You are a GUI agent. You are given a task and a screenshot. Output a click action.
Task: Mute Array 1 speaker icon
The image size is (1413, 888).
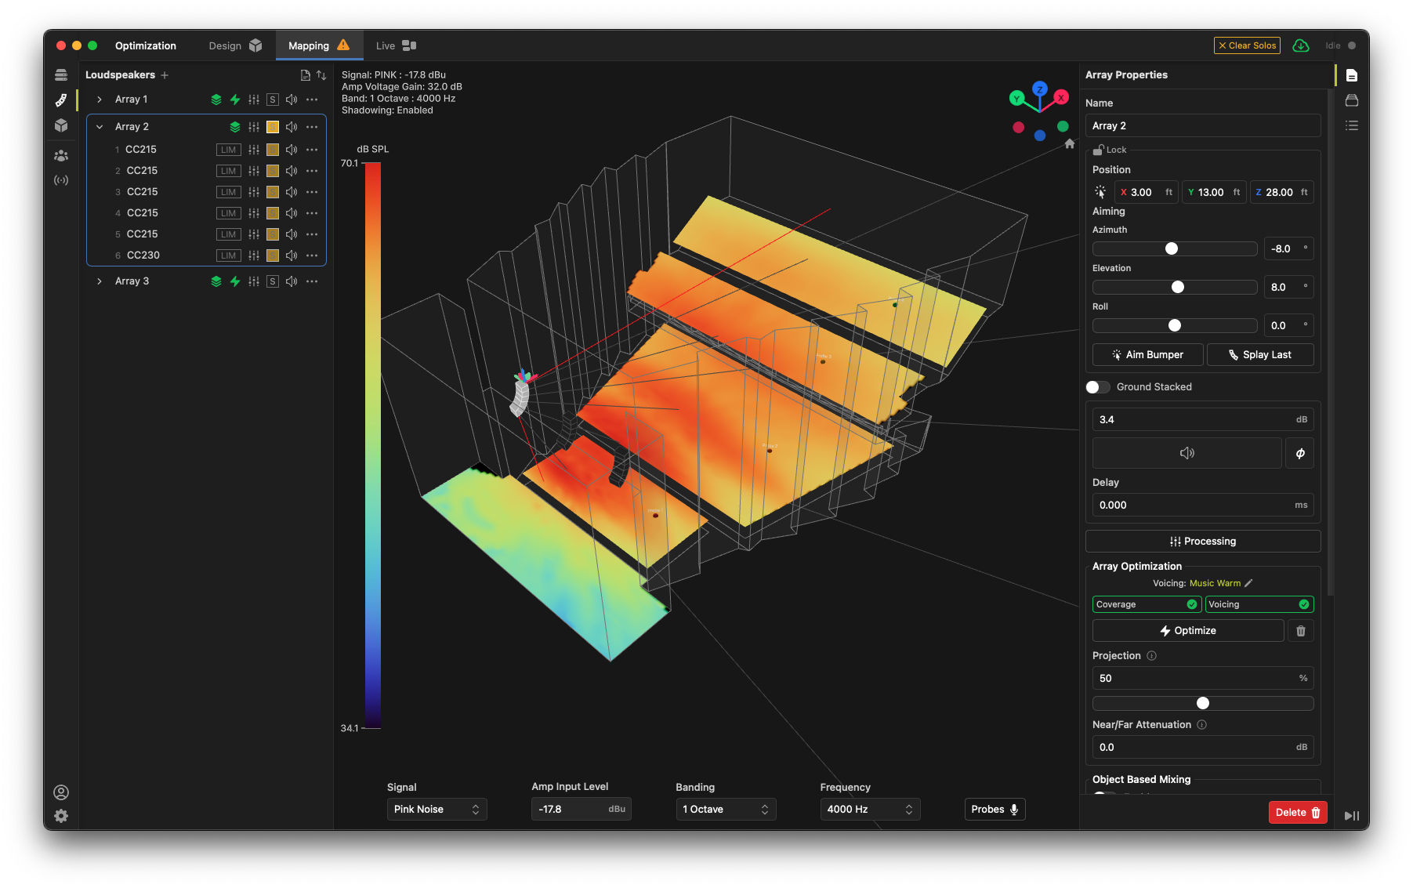(292, 100)
